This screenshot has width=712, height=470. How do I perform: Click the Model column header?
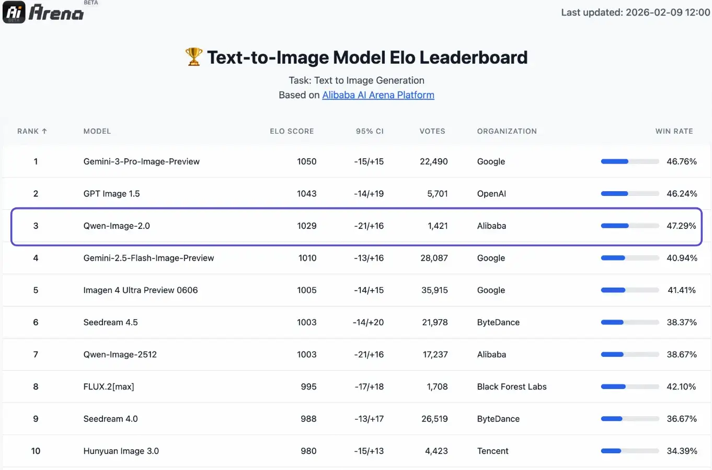coord(97,131)
